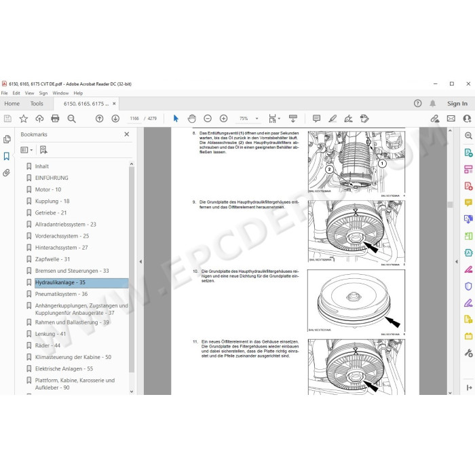Select the Hydraulikanlage - 35 bookmark
This screenshot has width=475, height=475.
pyautogui.click(x=81, y=283)
